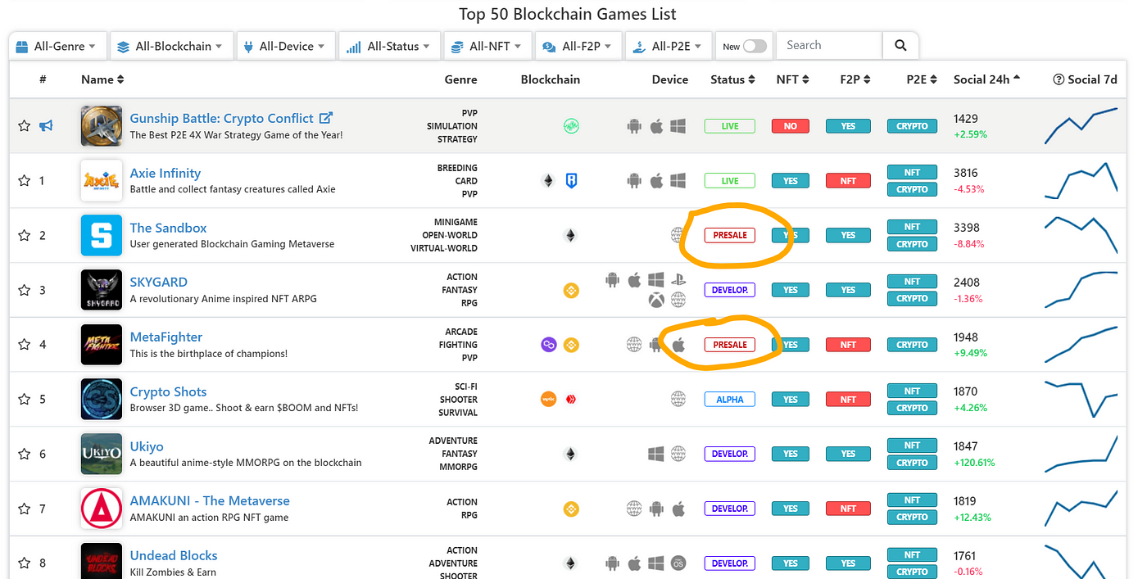Click the red NFT F2P badge for MetaFighter

pyautogui.click(x=848, y=345)
